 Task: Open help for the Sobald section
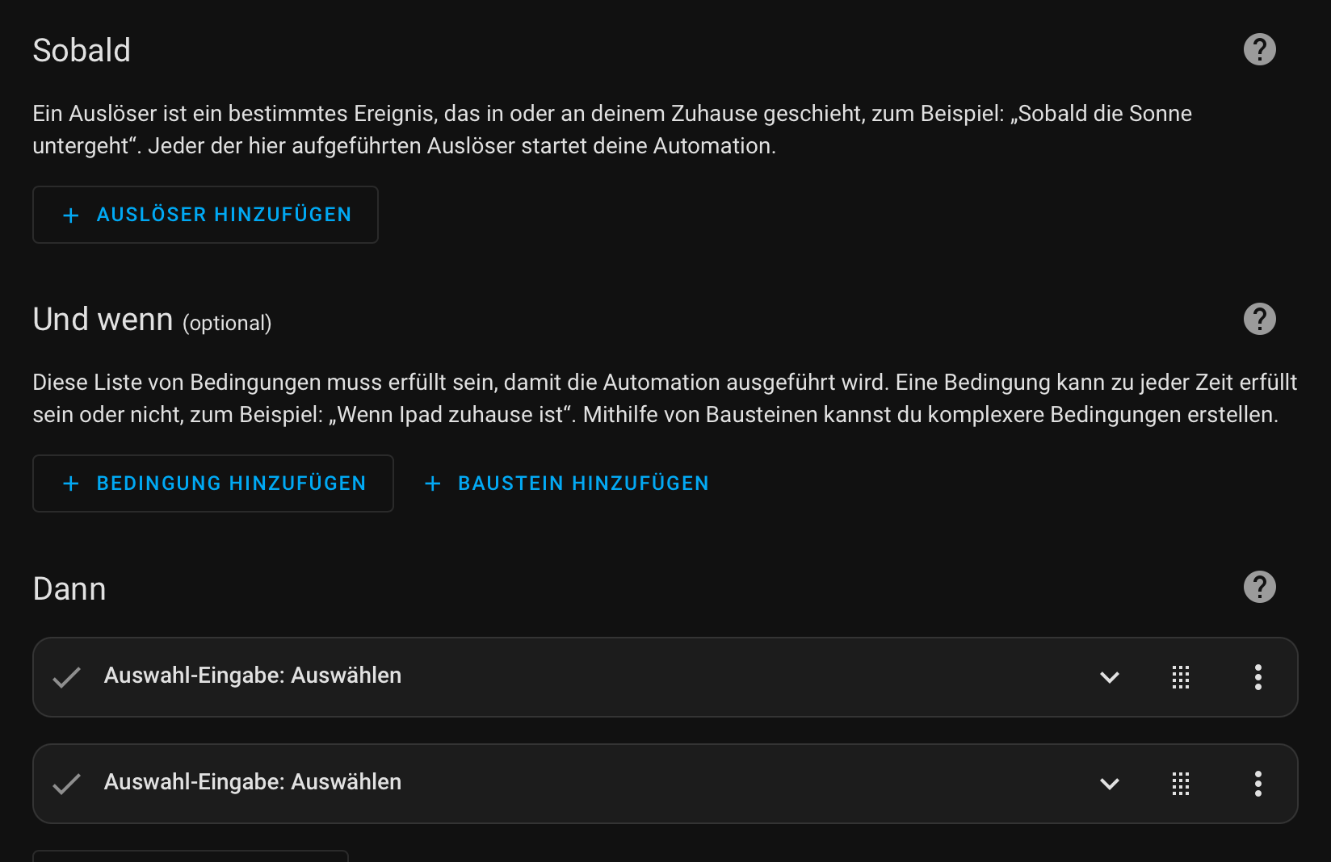(1259, 49)
